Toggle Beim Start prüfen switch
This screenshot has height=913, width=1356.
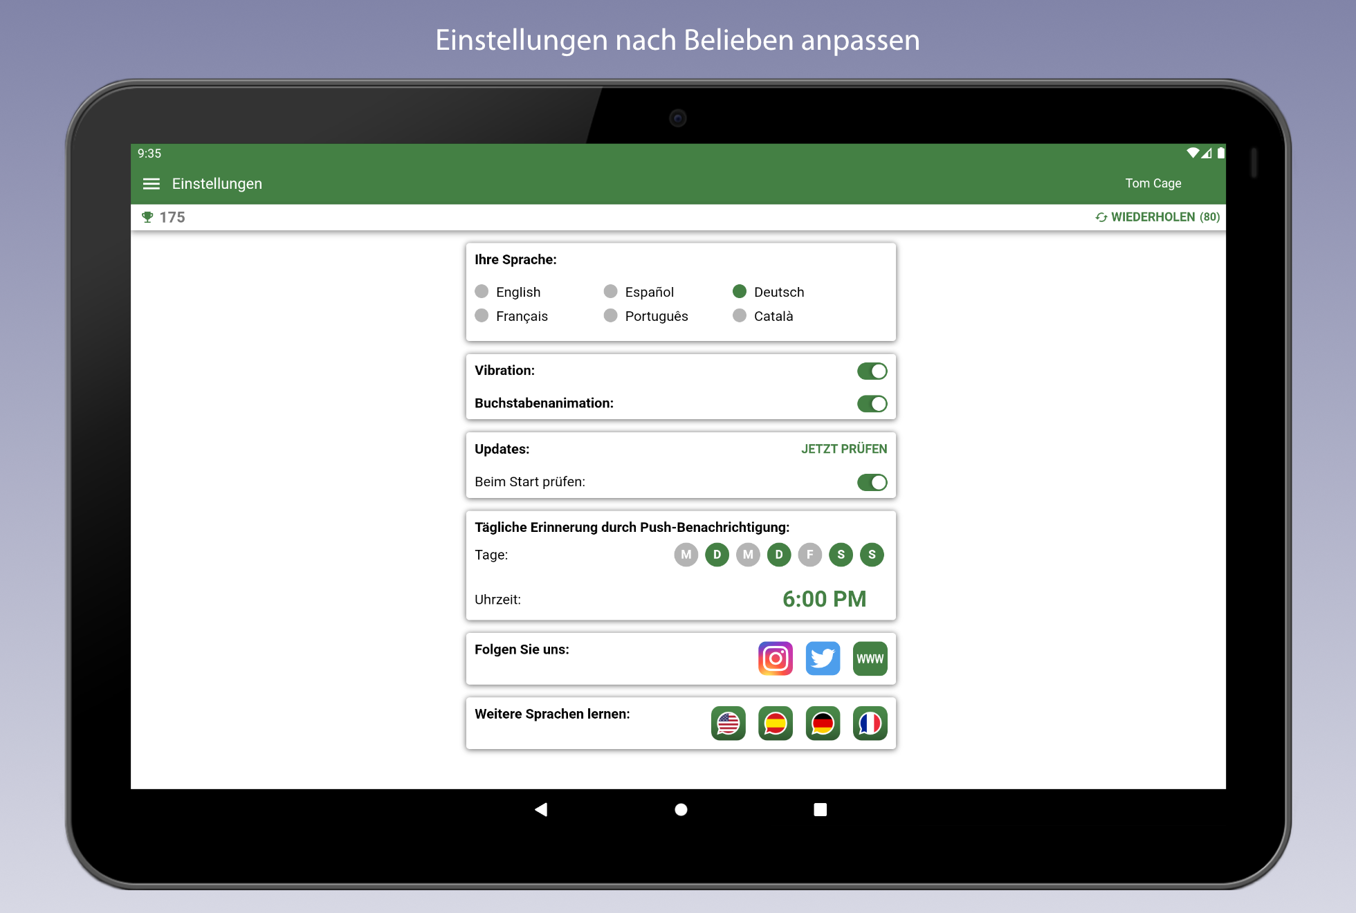pos(872,482)
